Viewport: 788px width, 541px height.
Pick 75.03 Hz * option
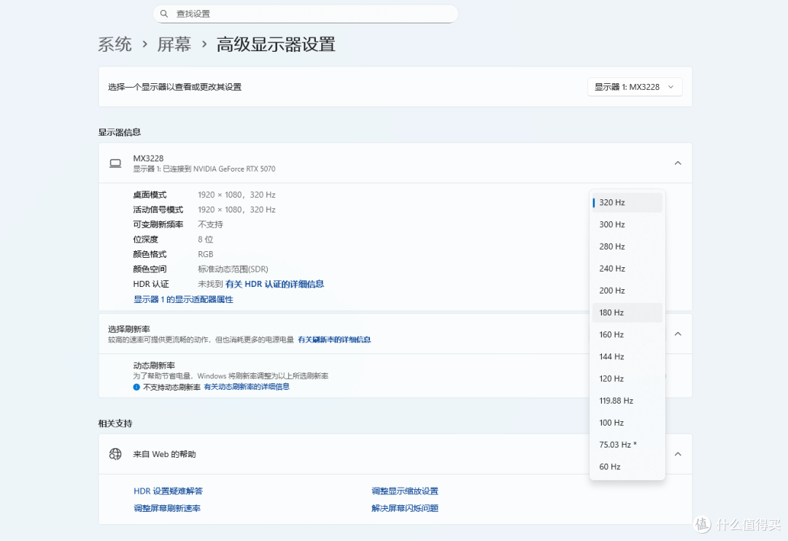(627, 445)
